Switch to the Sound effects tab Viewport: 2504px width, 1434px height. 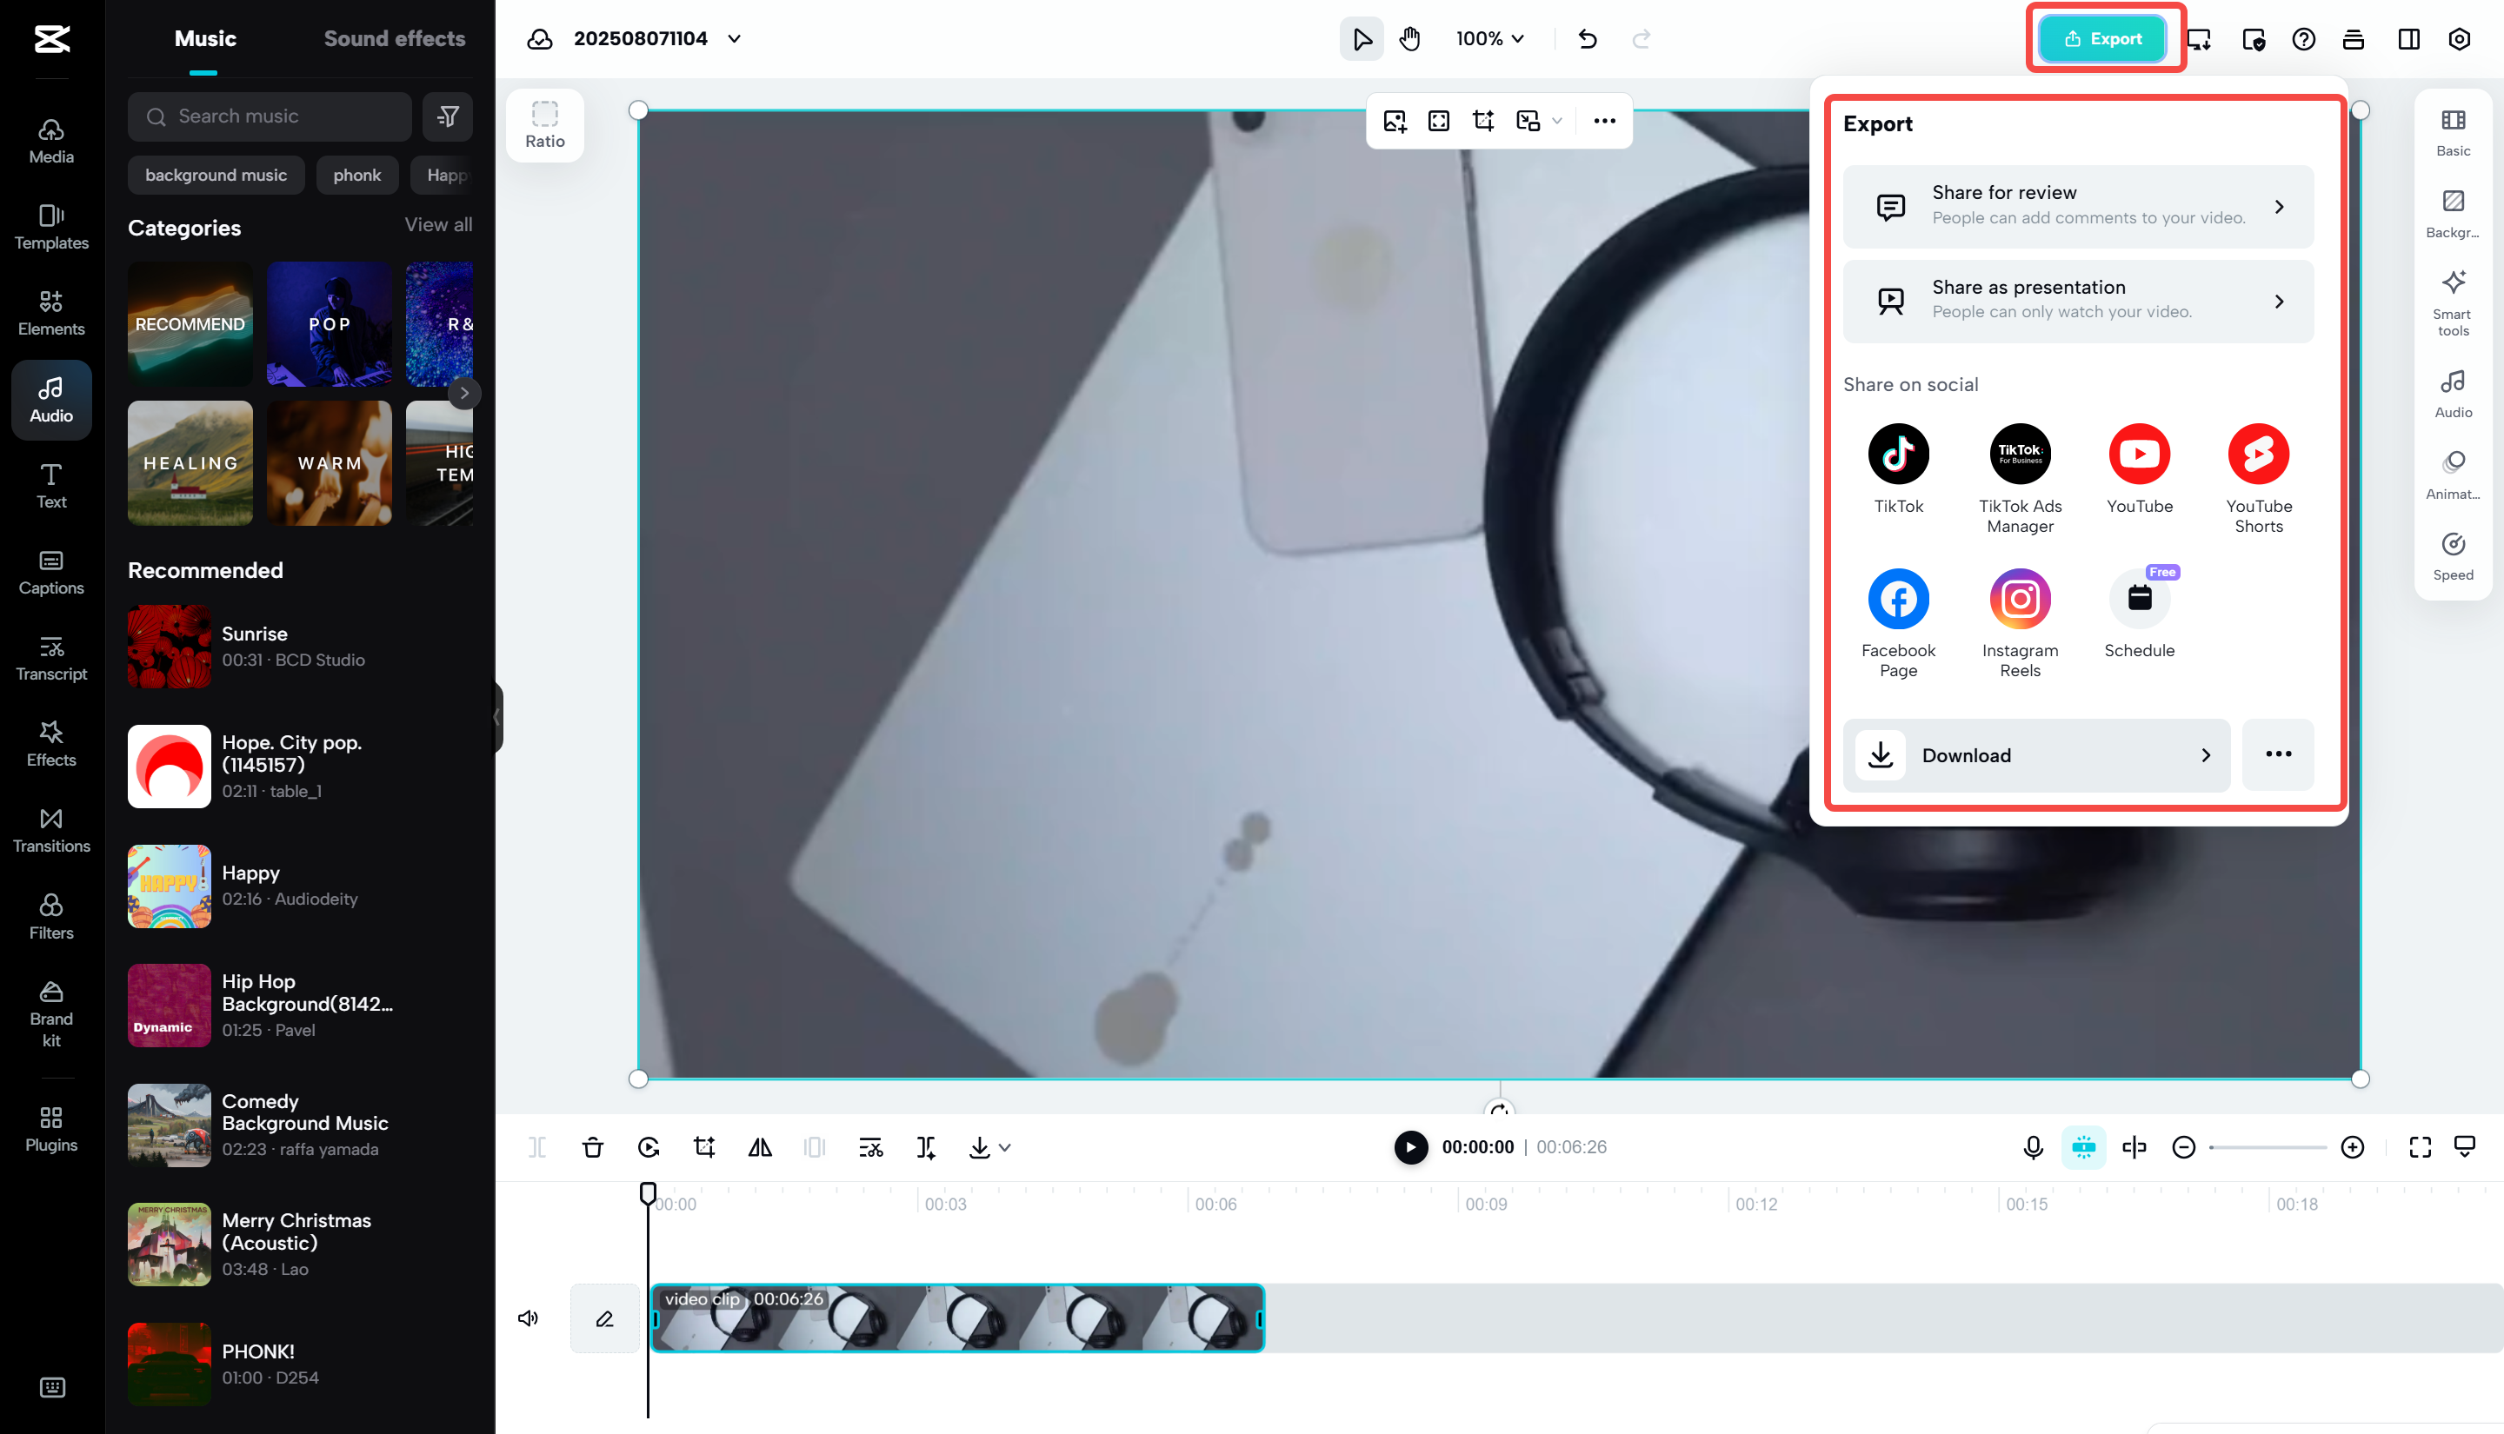click(394, 39)
